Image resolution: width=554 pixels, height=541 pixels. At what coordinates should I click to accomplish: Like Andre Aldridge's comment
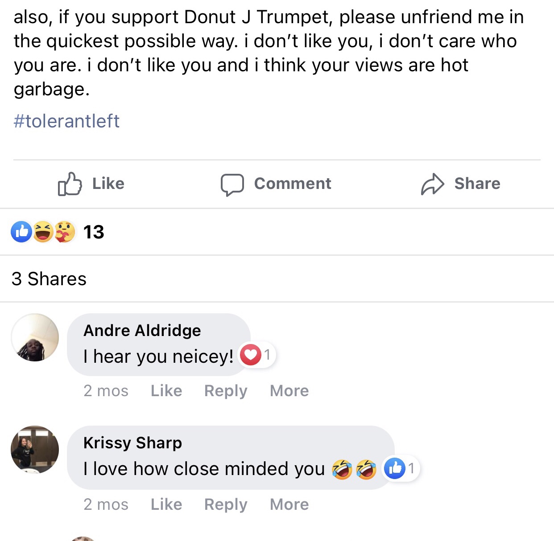pos(166,391)
